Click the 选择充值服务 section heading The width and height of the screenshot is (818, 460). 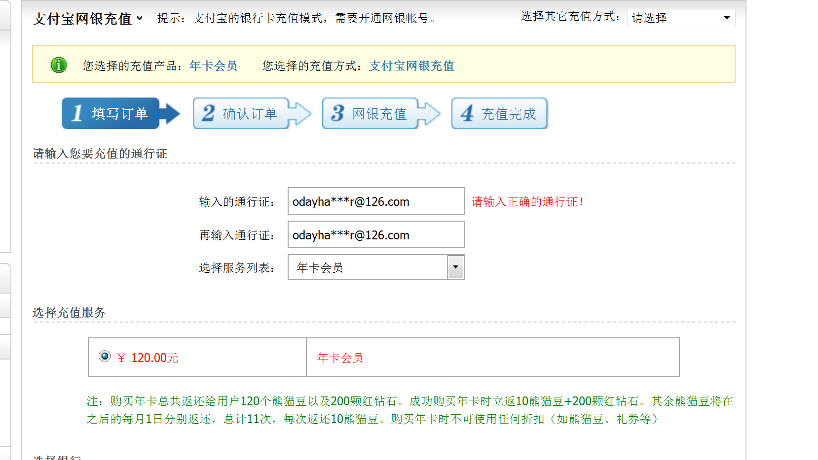(x=69, y=313)
